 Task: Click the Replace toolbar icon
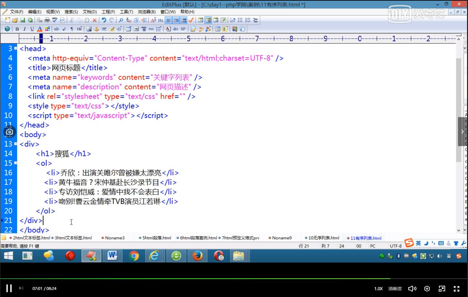point(129,20)
